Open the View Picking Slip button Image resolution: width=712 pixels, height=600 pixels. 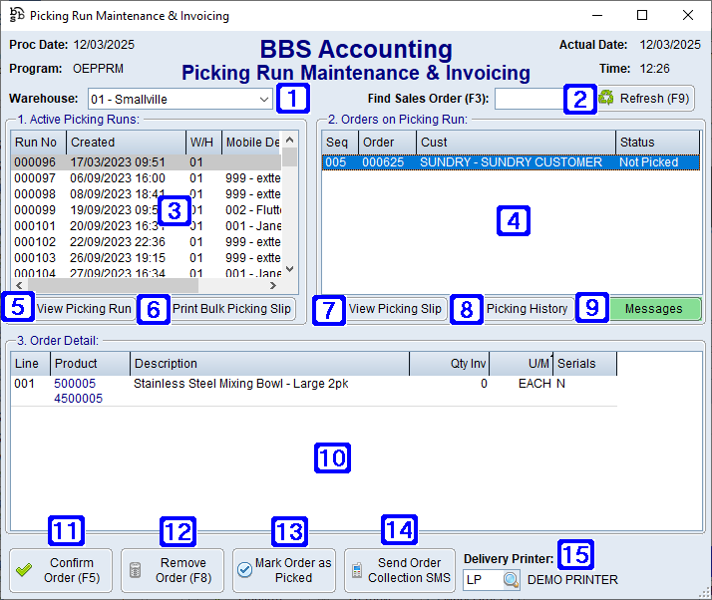click(395, 309)
